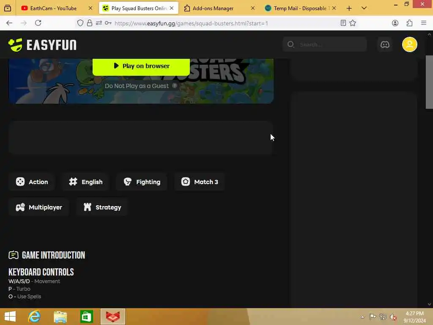Open the extensions puzzle icon
This screenshot has height=325, width=433.
409,23
